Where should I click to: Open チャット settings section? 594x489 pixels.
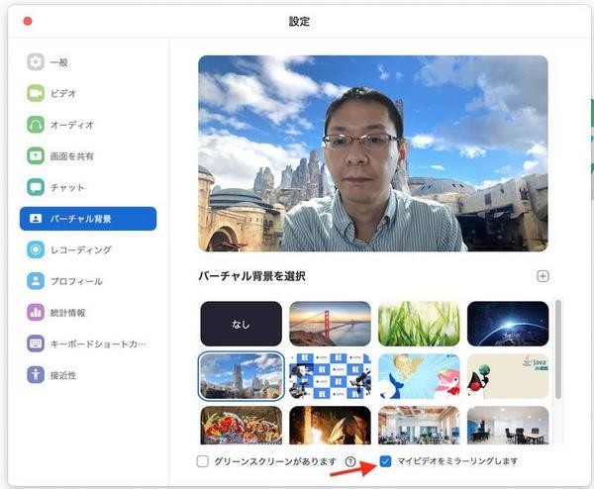pos(67,187)
